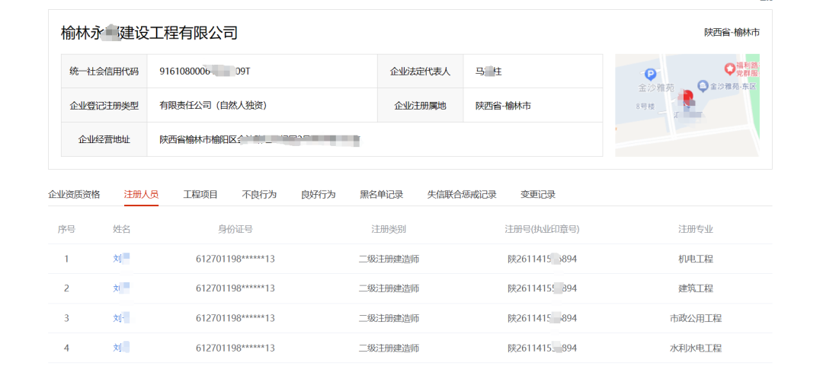Open the 失信联合惩戒记录 tab

462,195
